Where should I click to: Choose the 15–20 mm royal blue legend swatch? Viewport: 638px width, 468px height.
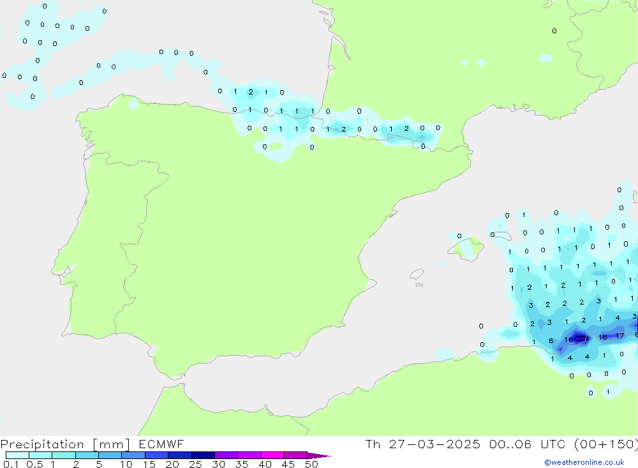tap(157, 455)
